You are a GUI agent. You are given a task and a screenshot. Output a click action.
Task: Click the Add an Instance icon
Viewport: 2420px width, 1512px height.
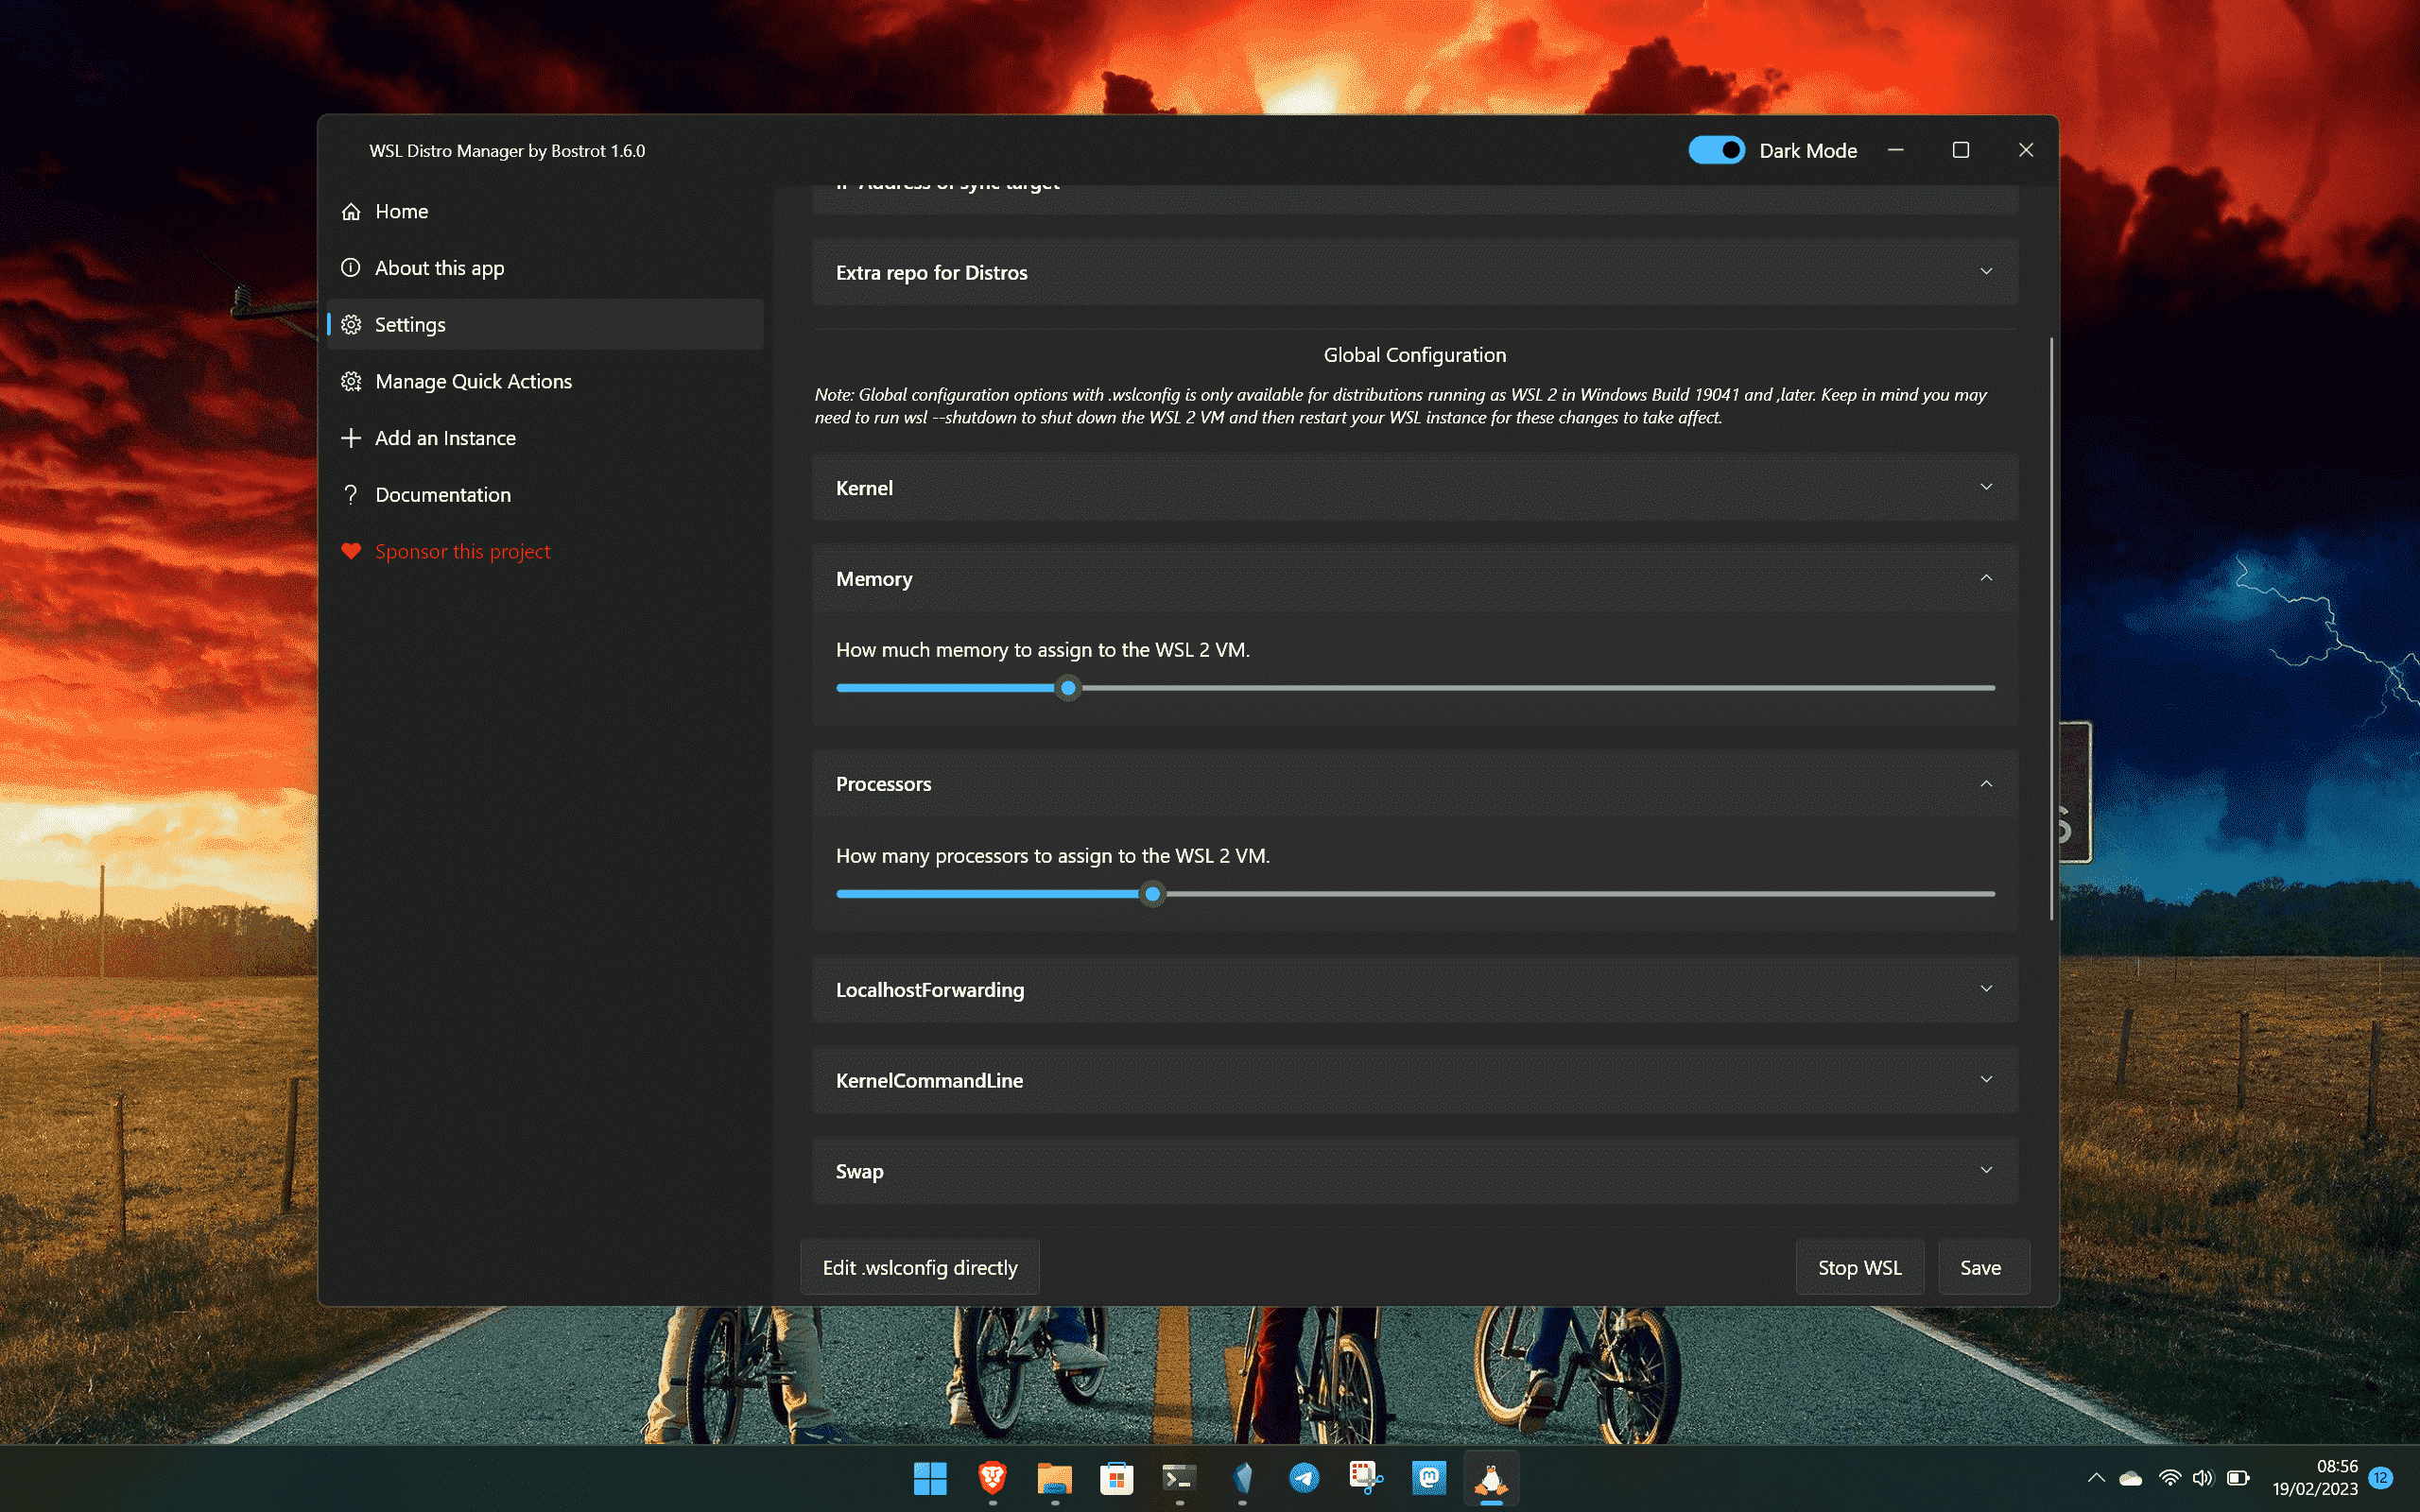pyautogui.click(x=349, y=438)
